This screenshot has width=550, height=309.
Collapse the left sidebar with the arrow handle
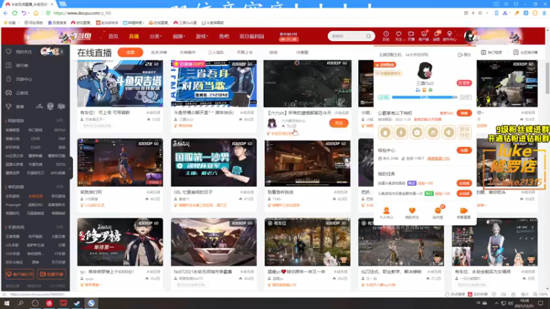70,168
